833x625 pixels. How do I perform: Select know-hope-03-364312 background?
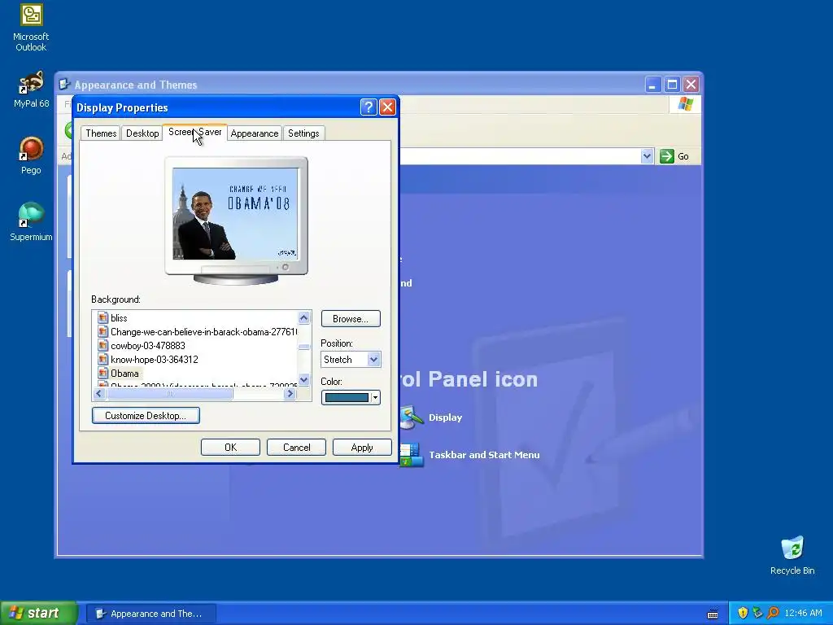154,359
